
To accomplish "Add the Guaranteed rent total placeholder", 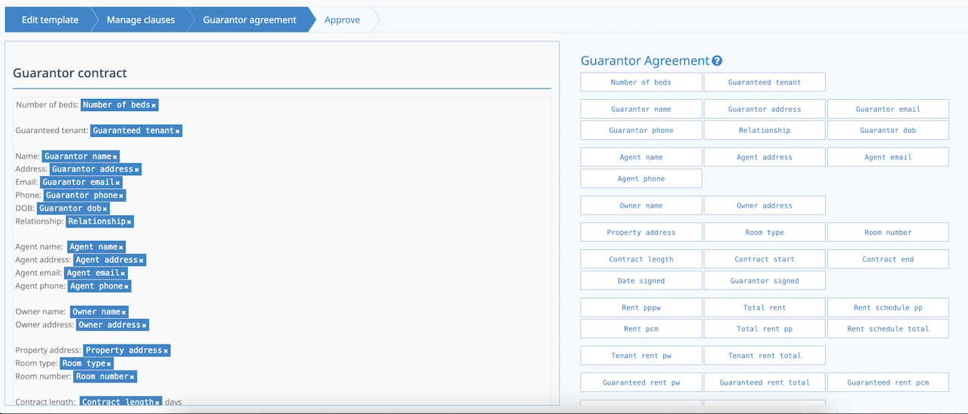I will 765,382.
